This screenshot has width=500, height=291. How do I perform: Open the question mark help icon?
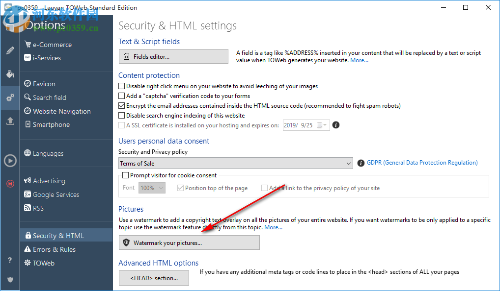coord(10,261)
